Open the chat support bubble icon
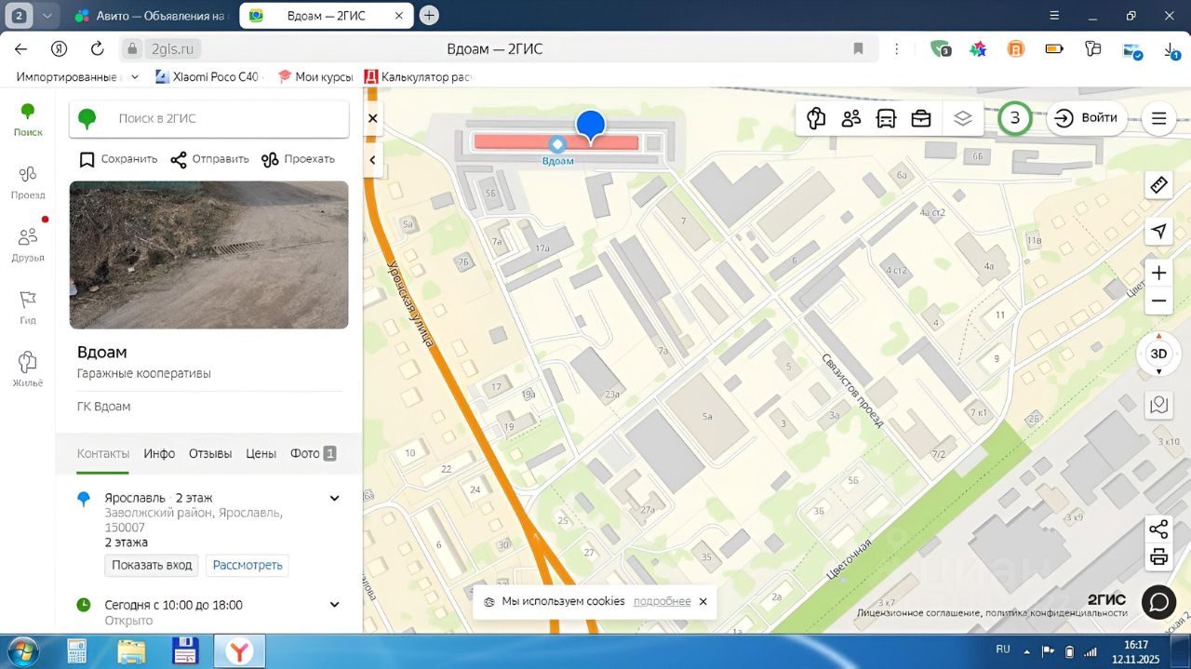This screenshot has height=669, width=1191. point(1158,602)
